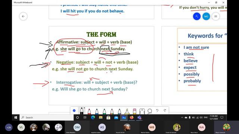Open Cortana from the taskbar circle
The height and width of the screenshot is (134, 239).
[x=77, y=118]
